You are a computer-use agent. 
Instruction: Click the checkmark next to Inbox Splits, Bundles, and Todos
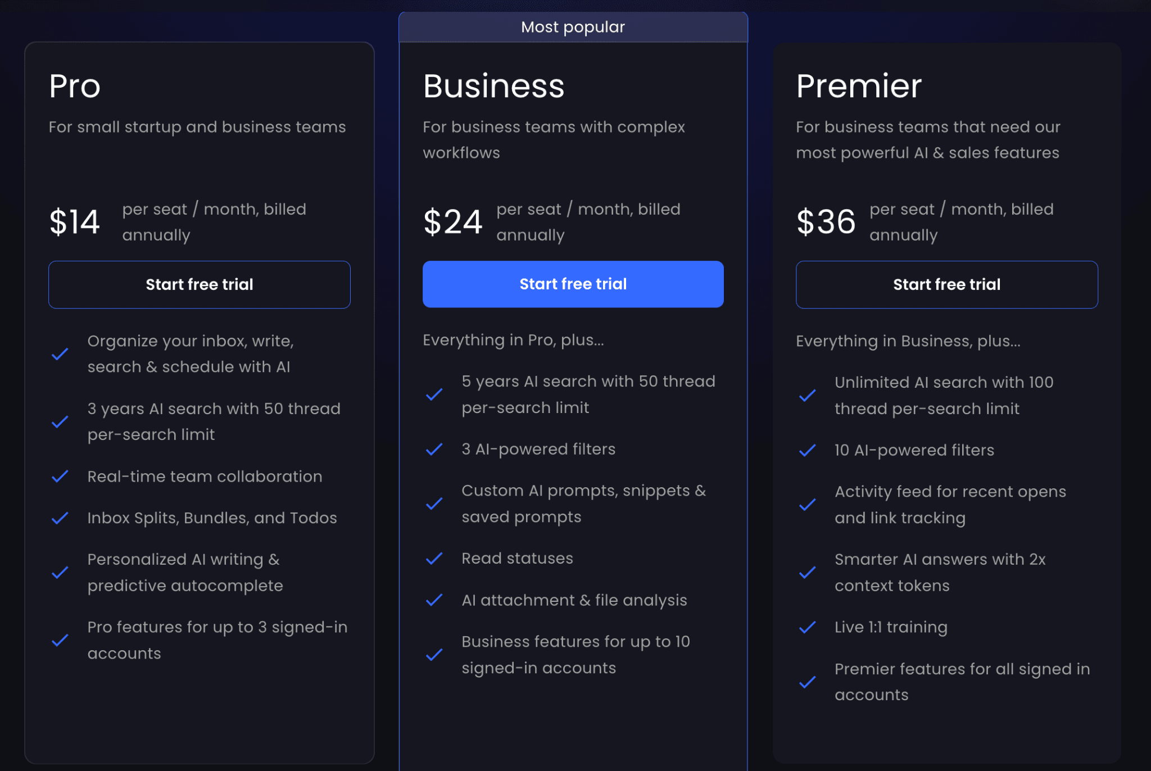[60, 518]
